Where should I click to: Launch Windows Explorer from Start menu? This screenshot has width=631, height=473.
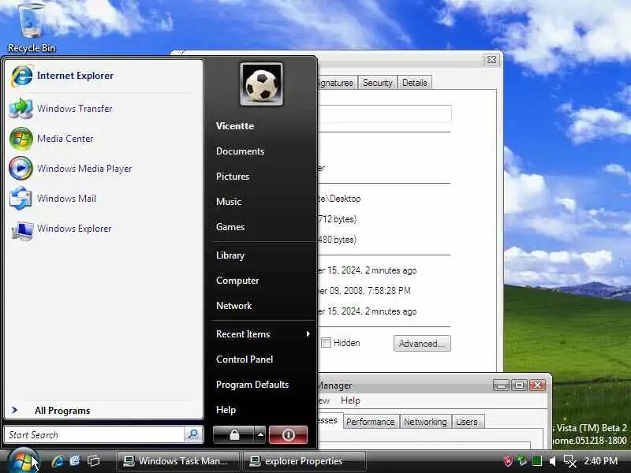click(x=61, y=229)
